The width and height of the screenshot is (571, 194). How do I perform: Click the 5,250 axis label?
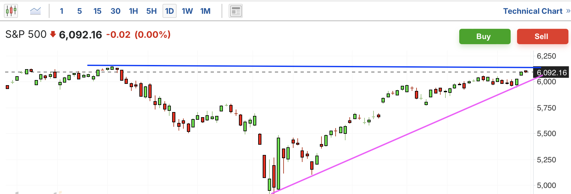pos(547,160)
